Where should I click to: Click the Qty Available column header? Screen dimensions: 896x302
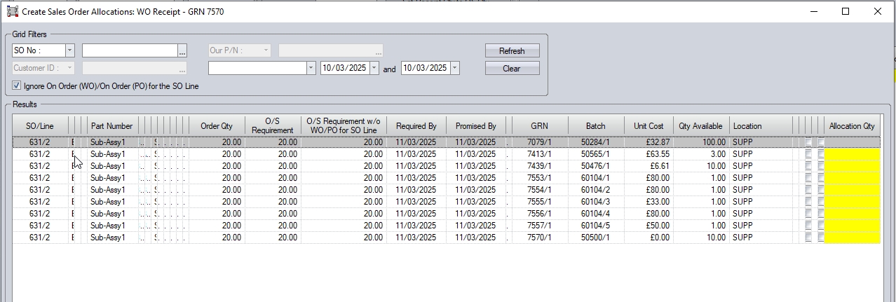coord(700,126)
